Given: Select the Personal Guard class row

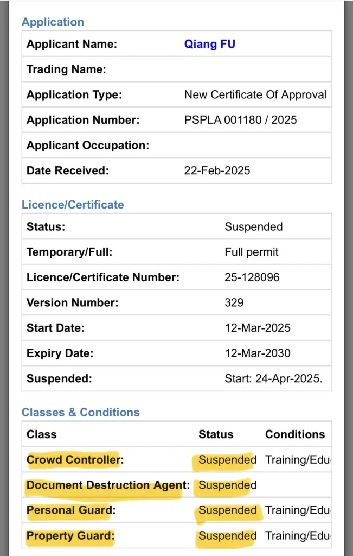Looking at the screenshot, I should 177,510.
